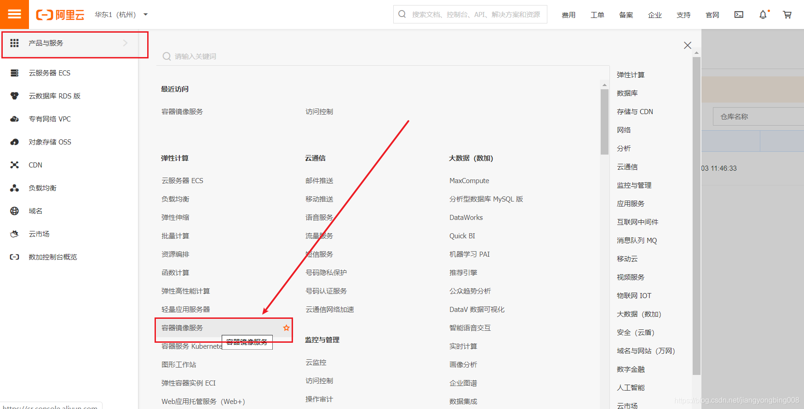
Task: Click the product list scroll-up arrow
Action: (x=604, y=85)
